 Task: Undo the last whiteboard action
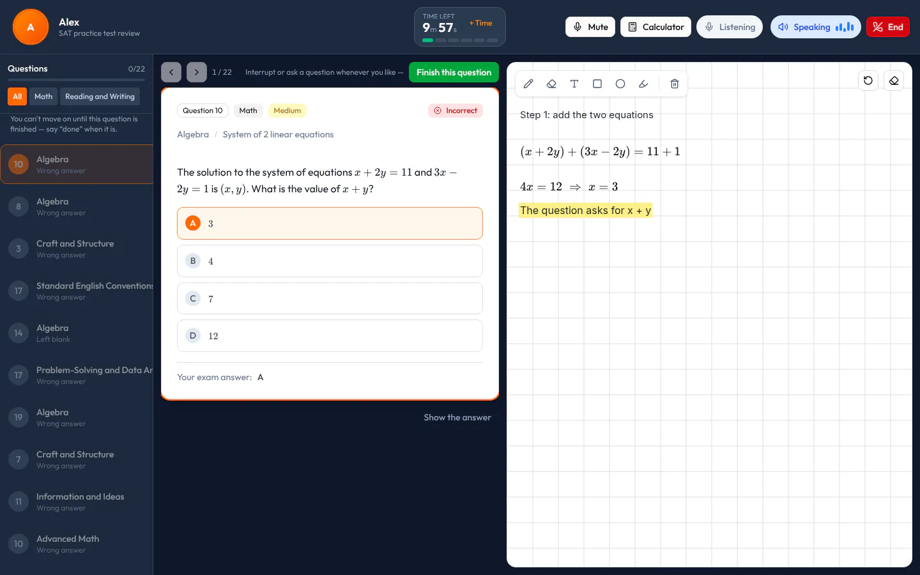pos(868,80)
